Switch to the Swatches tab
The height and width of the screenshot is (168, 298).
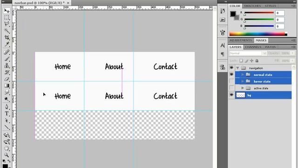click(x=252, y=6)
